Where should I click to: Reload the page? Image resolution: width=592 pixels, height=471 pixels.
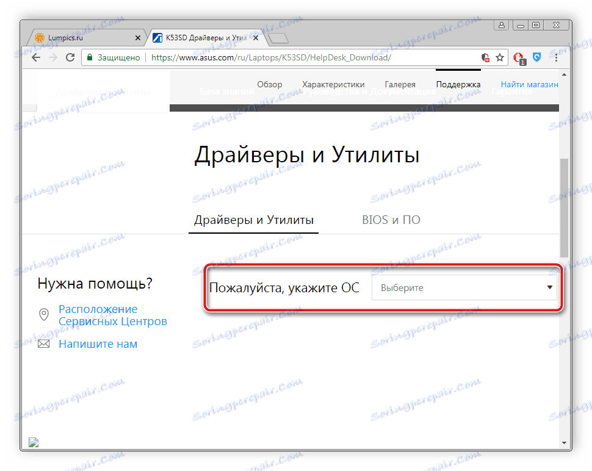click(70, 57)
